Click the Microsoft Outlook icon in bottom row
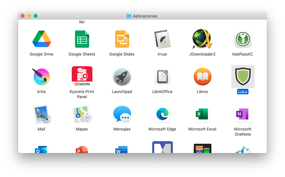This screenshot has width=285, height=177. [42, 149]
